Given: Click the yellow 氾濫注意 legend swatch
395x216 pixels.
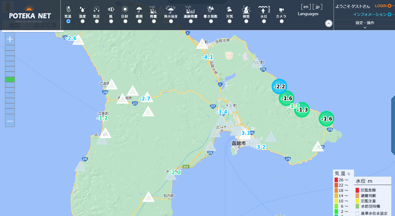Looking at the screenshot, I should pyautogui.click(x=357, y=201).
